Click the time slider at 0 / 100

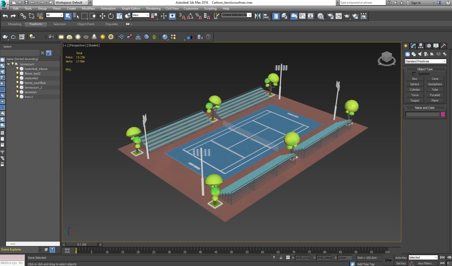click(82, 244)
